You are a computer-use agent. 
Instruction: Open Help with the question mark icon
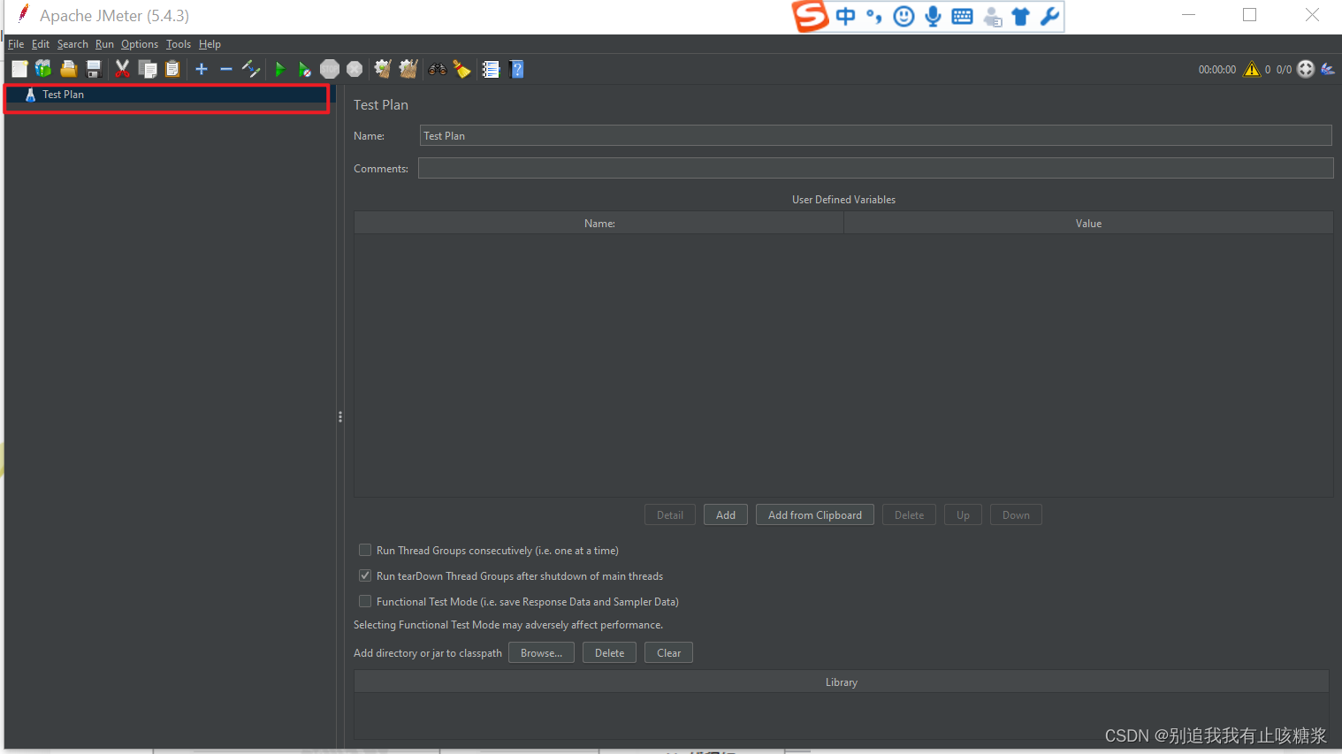pyautogui.click(x=517, y=69)
